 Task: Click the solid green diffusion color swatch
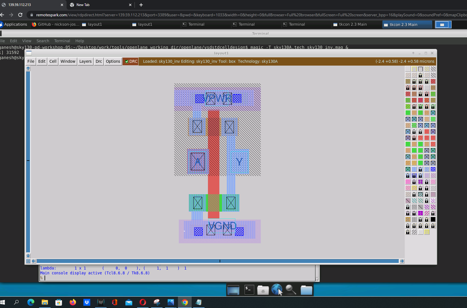tap(408, 113)
